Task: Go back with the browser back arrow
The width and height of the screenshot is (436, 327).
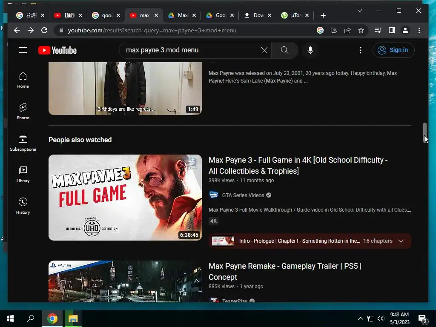Action: point(17,30)
